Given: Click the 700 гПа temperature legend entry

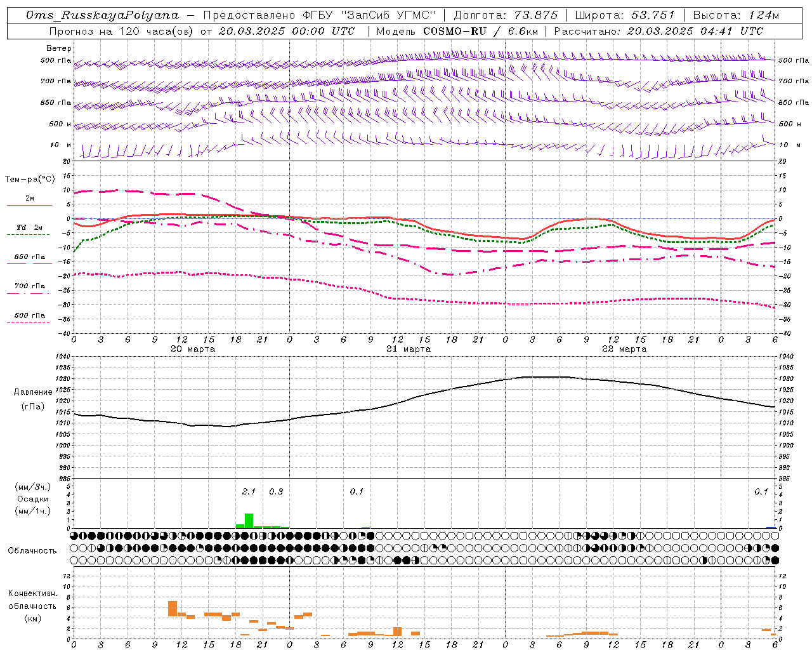Looking at the screenshot, I should [30, 286].
